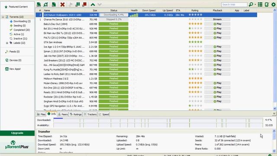Click the Availability bar
Viewport: 277px width, 156px height.
click(x=158, y=125)
